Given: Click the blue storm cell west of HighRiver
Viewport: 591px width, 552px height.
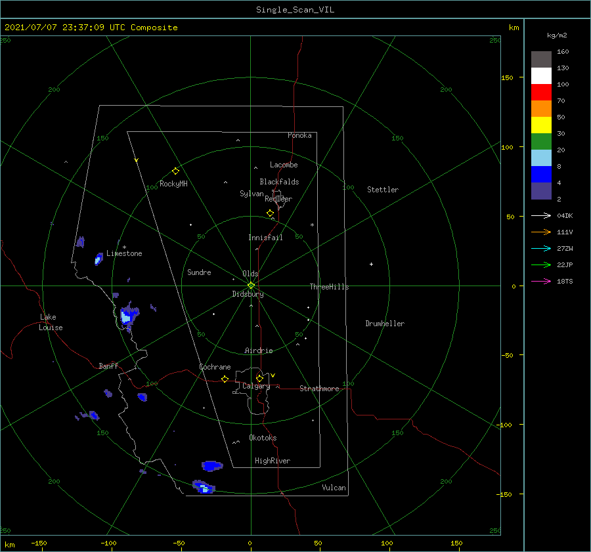Looking at the screenshot, I should point(212,466).
